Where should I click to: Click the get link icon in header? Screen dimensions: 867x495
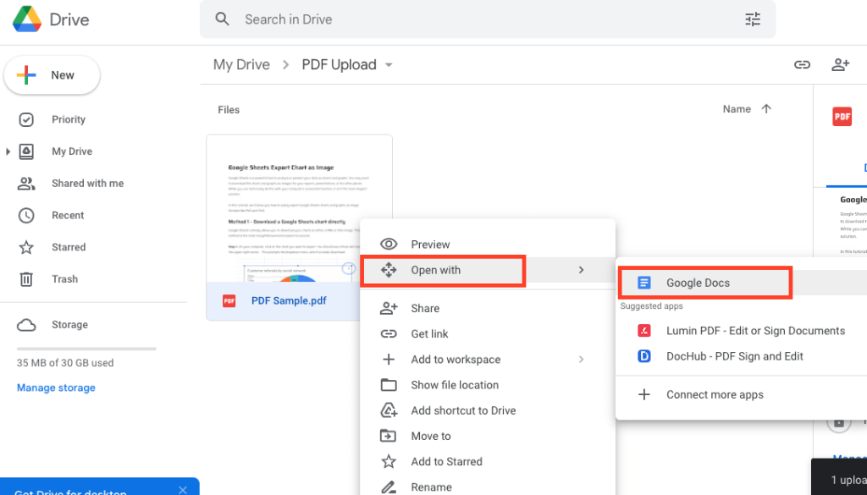(x=802, y=64)
